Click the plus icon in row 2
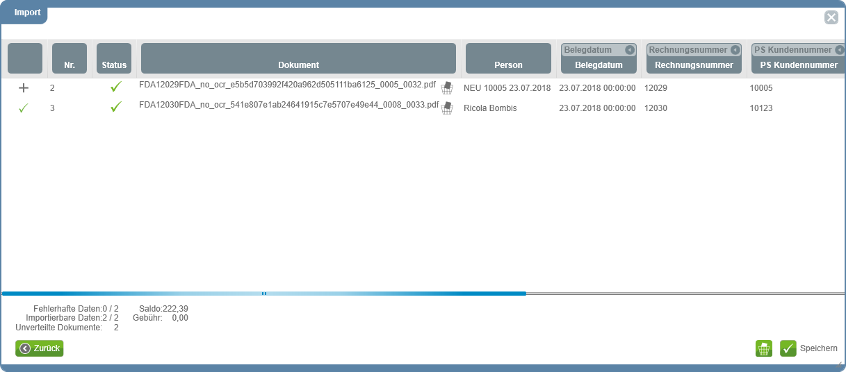This screenshot has height=372, width=846. tap(24, 88)
